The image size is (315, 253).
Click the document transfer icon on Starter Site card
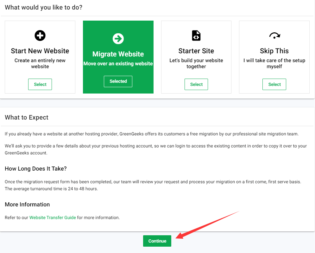tap(196, 36)
